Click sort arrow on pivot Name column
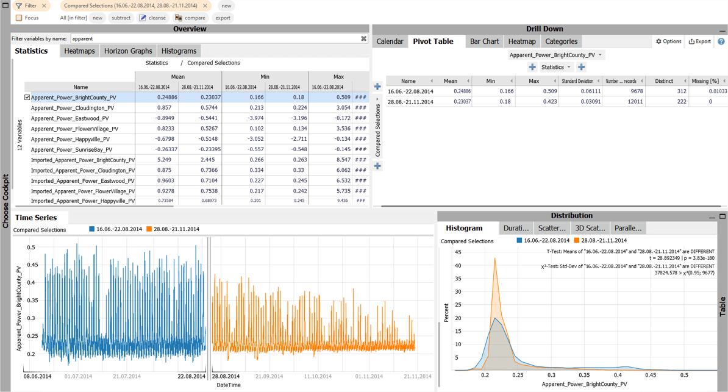 tap(432, 81)
